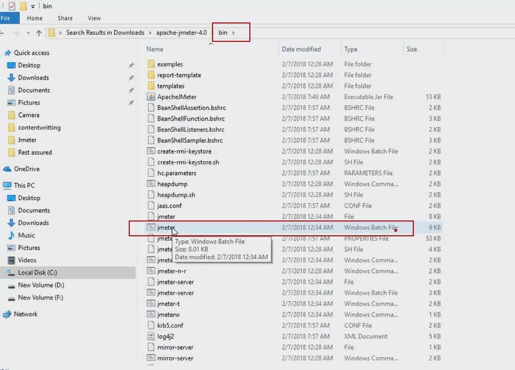This screenshot has height=370, width=515.
Task: Click the Up one level arrow
Action: [39, 33]
